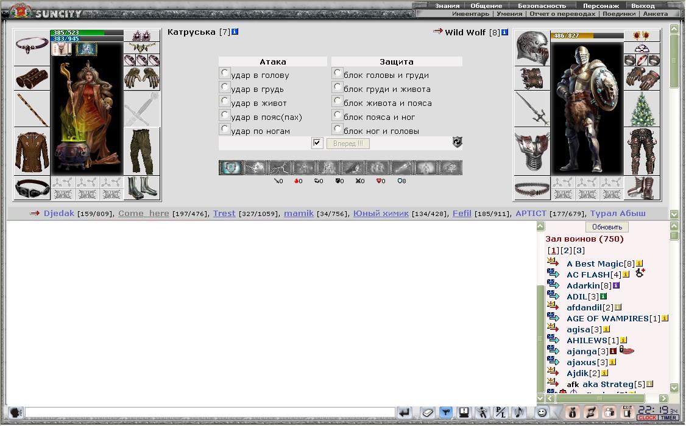The height and width of the screenshot is (426, 686).
Task: Click the Обновить button
Action: [607, 227]
